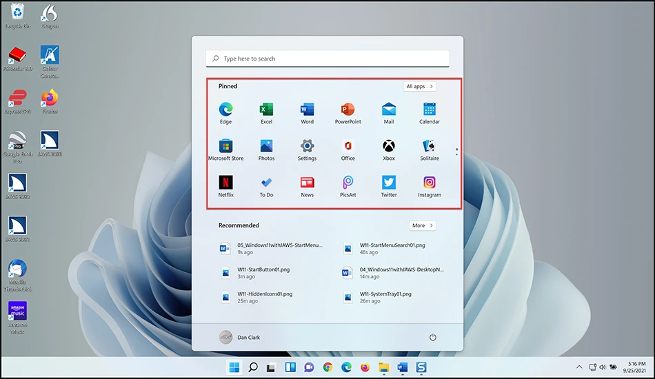Select the Dragon desktop shortcut
This screenshot has height=379, width=655.
click(x=50, y=17)
